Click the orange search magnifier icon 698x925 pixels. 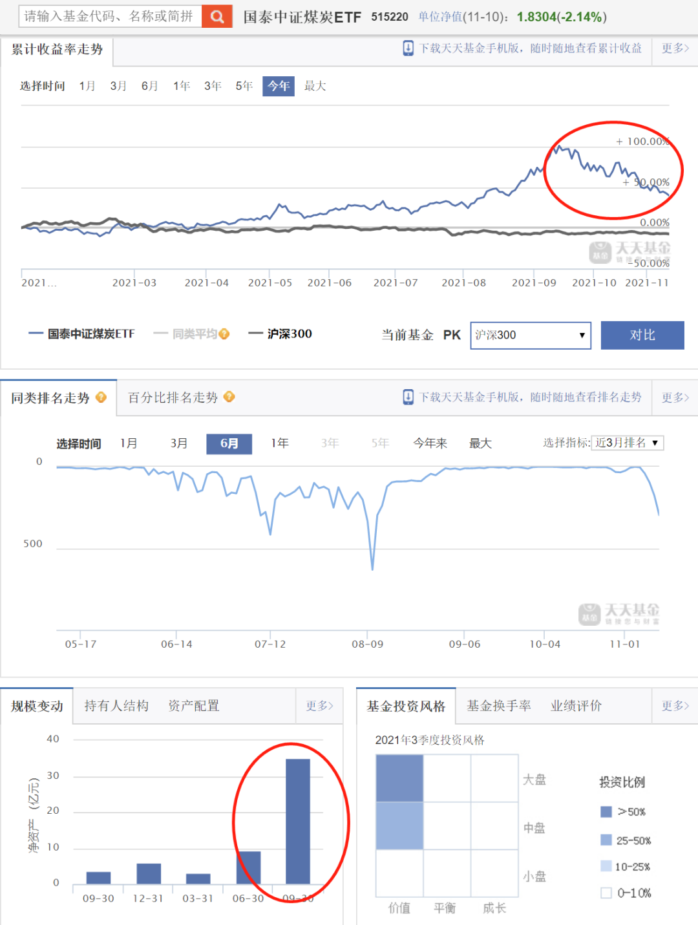pyautogui.click(x=217, y=17)
